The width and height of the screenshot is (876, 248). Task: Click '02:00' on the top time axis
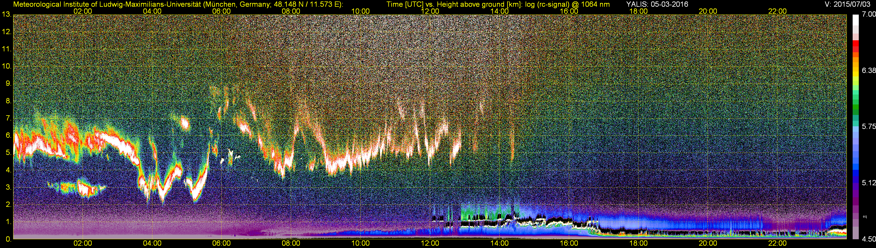[x=83, y=11]
